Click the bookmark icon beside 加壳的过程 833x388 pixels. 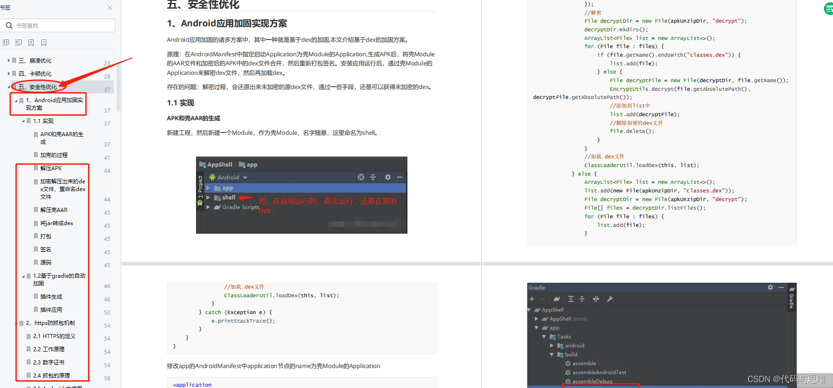click(x=36, y=155)
